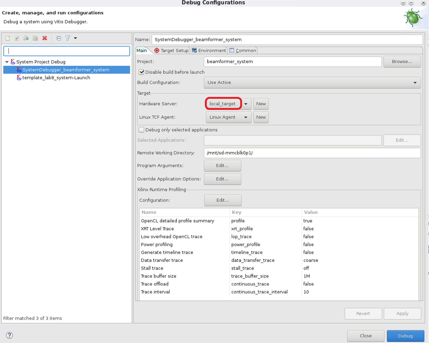
Task: Open the Hardware Server dropdown arrow
Action: click(246, 104)
